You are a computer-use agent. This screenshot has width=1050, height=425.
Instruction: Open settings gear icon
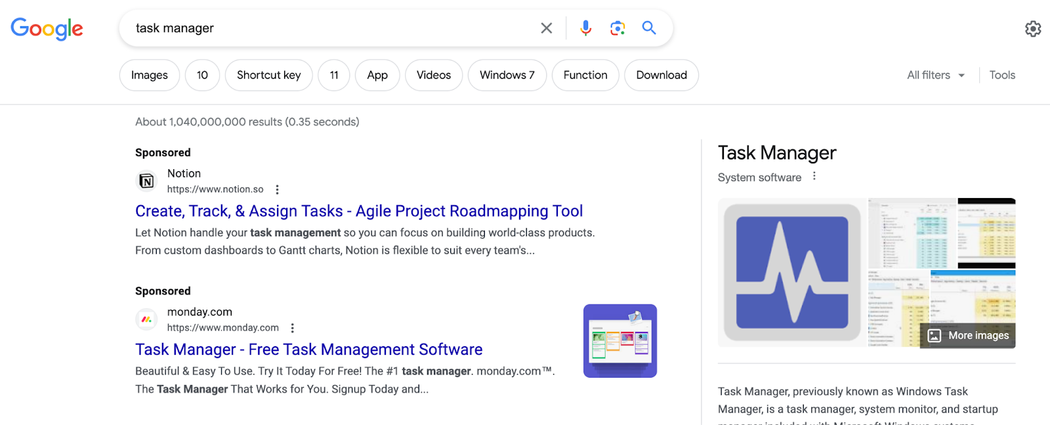(x=1033, y=29)
